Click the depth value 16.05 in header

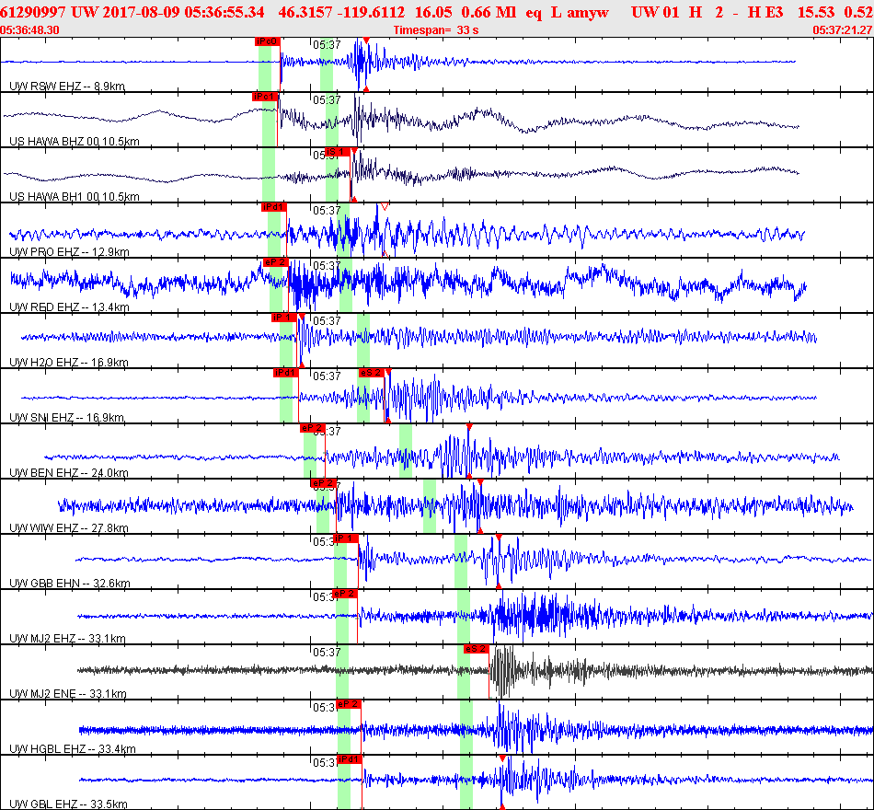point(432,12)
